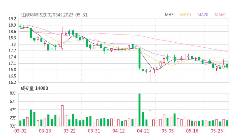Click the 18.9 price axis label
Screen dimensions: 232x138
point(12,25)
